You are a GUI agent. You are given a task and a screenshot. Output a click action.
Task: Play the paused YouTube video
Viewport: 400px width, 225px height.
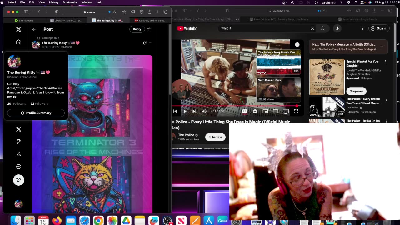185,111
